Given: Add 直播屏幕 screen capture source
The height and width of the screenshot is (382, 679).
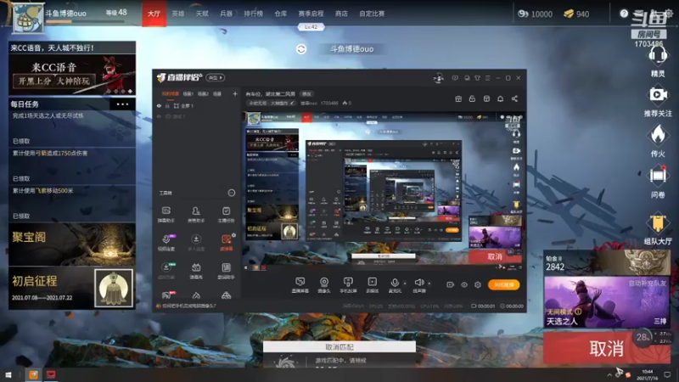Looking at the screenshot, I should tap(300, 285).
